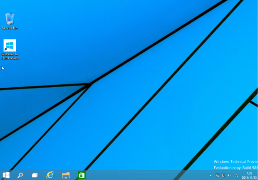The height and width of the screenshot is (180, 258).
Task: Open the Action Center flag icon
Action: point(217,175)
